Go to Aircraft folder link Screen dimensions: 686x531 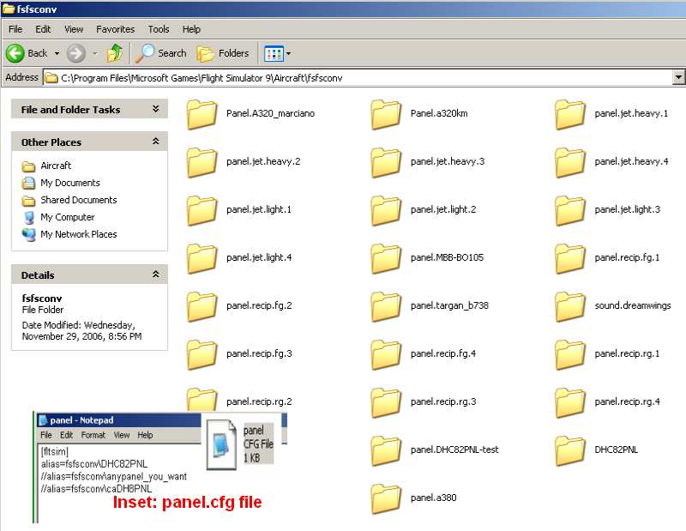[56, 166]
